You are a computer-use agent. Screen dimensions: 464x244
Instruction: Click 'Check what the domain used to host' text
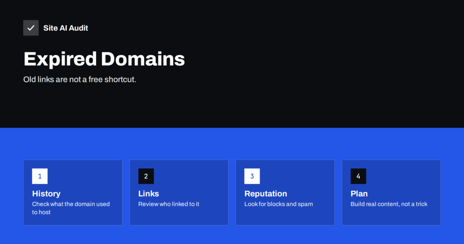coord(71,208)
